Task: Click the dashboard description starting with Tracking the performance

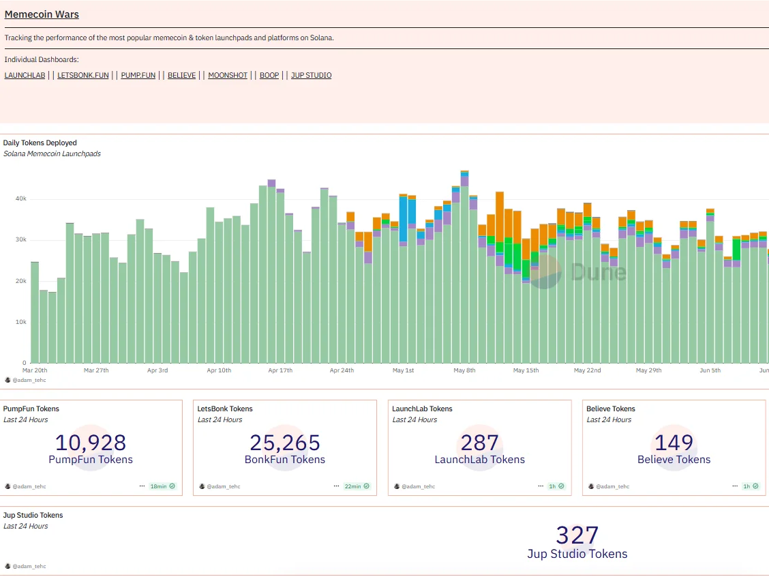Action: point(169,38)
